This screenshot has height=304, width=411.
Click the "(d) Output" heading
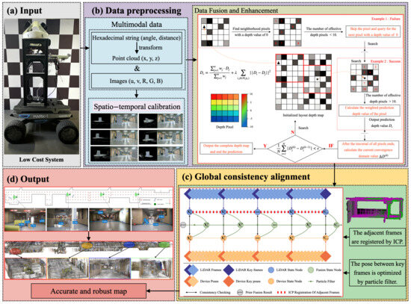coord(28,179)
